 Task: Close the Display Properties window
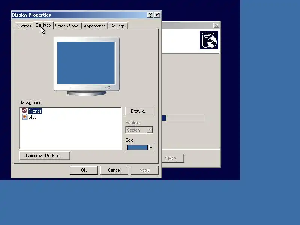[157, 15]
